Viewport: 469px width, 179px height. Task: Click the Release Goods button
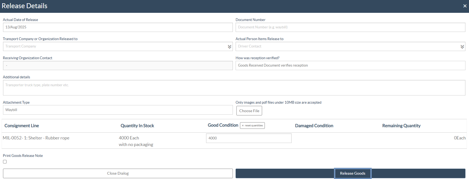pyautogui.click(x=352, y=174)
